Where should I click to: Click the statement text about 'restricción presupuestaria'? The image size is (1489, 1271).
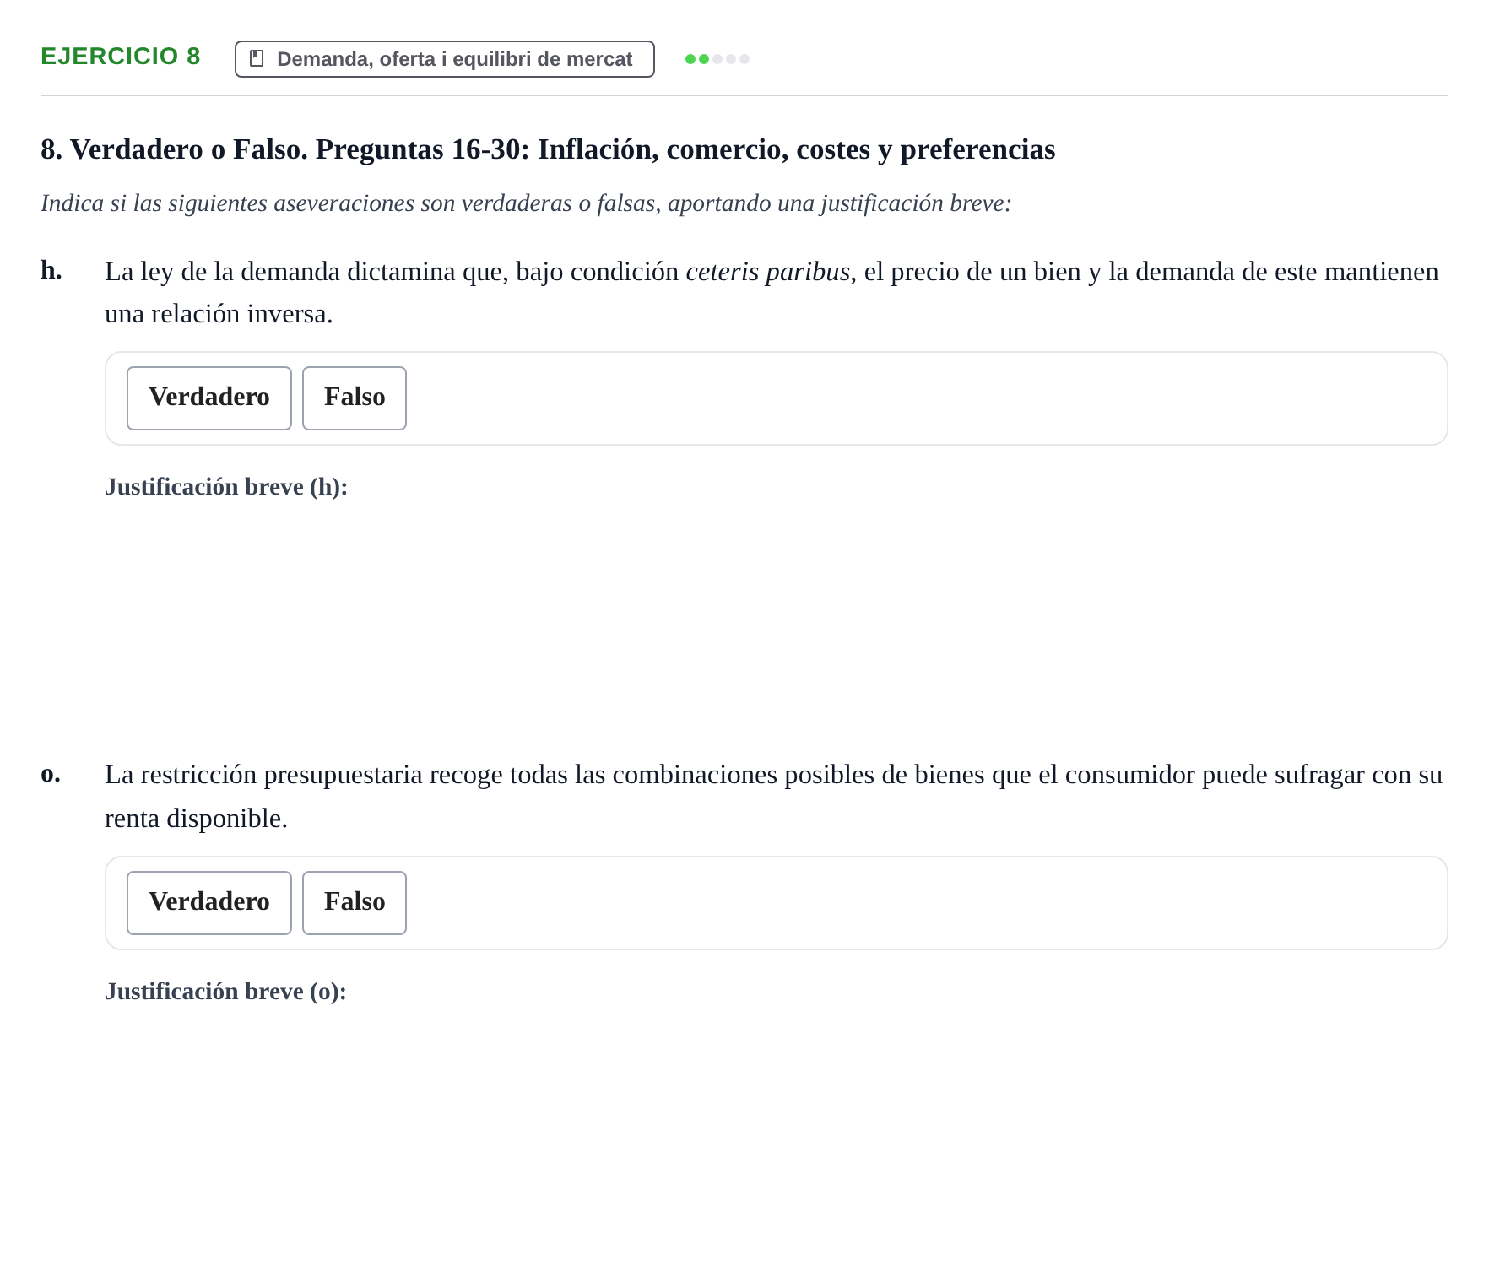pos(773,796)
